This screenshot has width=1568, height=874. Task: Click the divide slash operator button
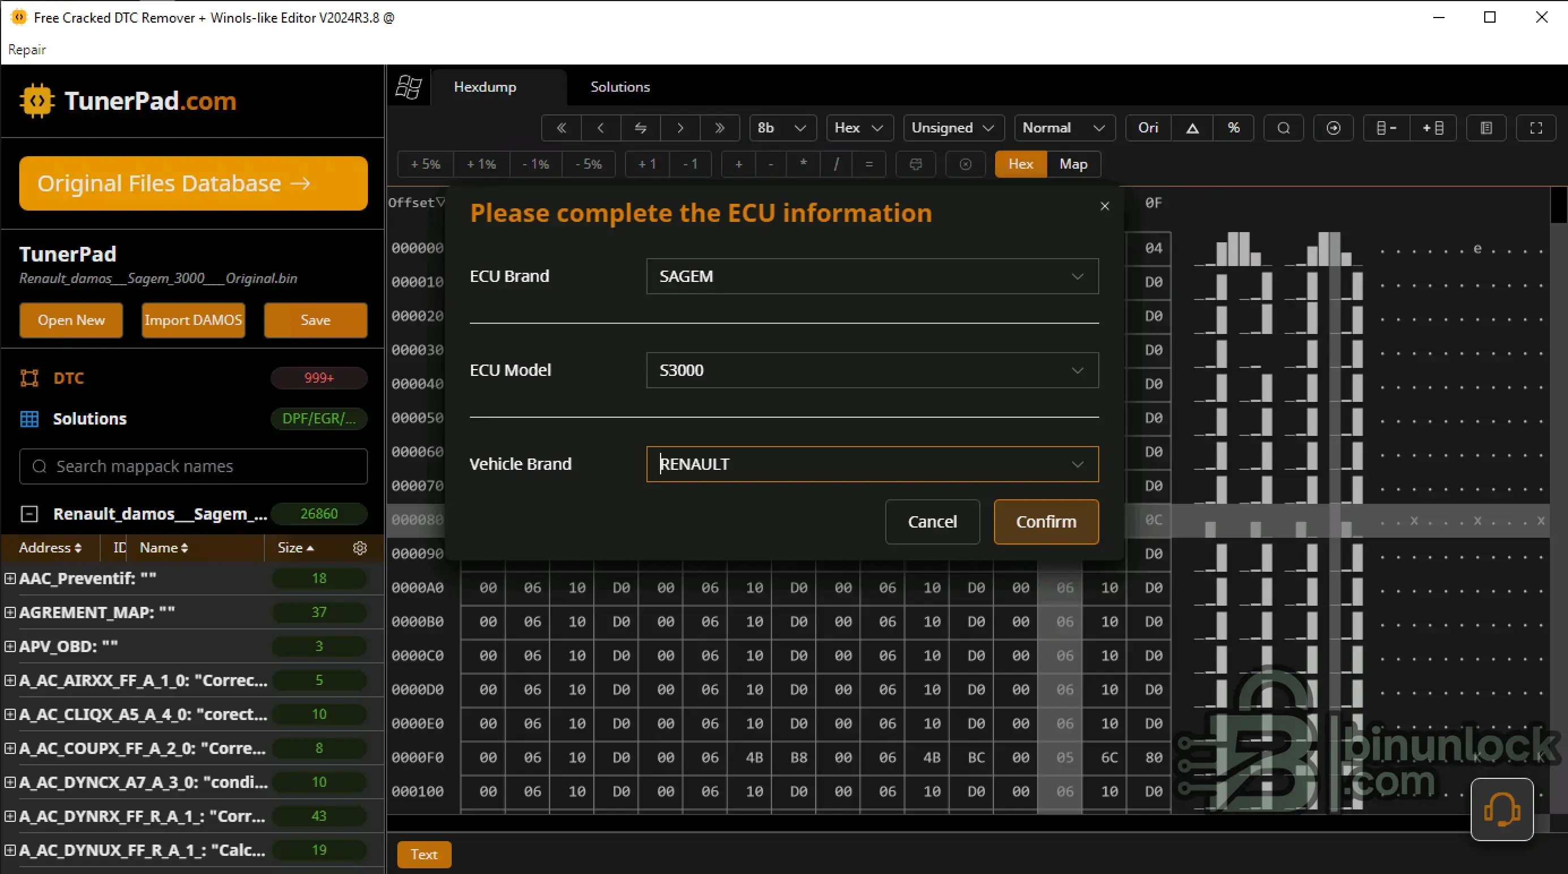[x=836, y=164]
